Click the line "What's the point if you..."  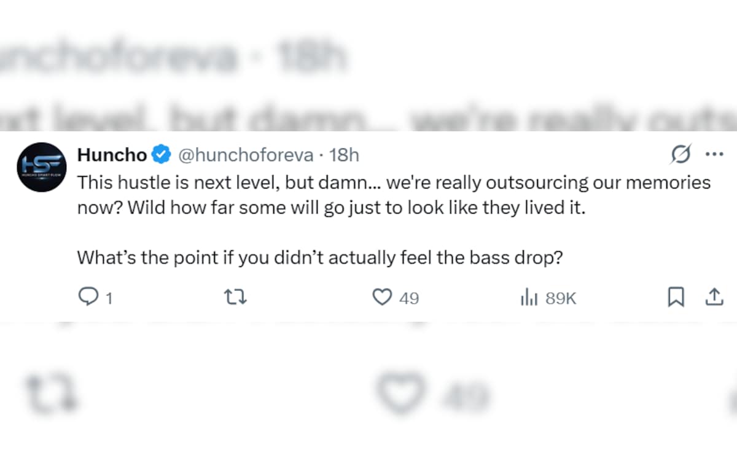click(x=319, y=258)
